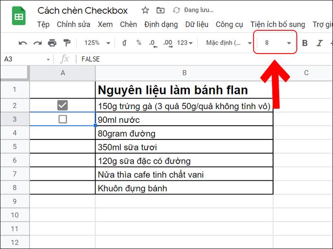The height and width of the screenshot is (249, 333).
Task: Format as percent
Action: (139, 43)
